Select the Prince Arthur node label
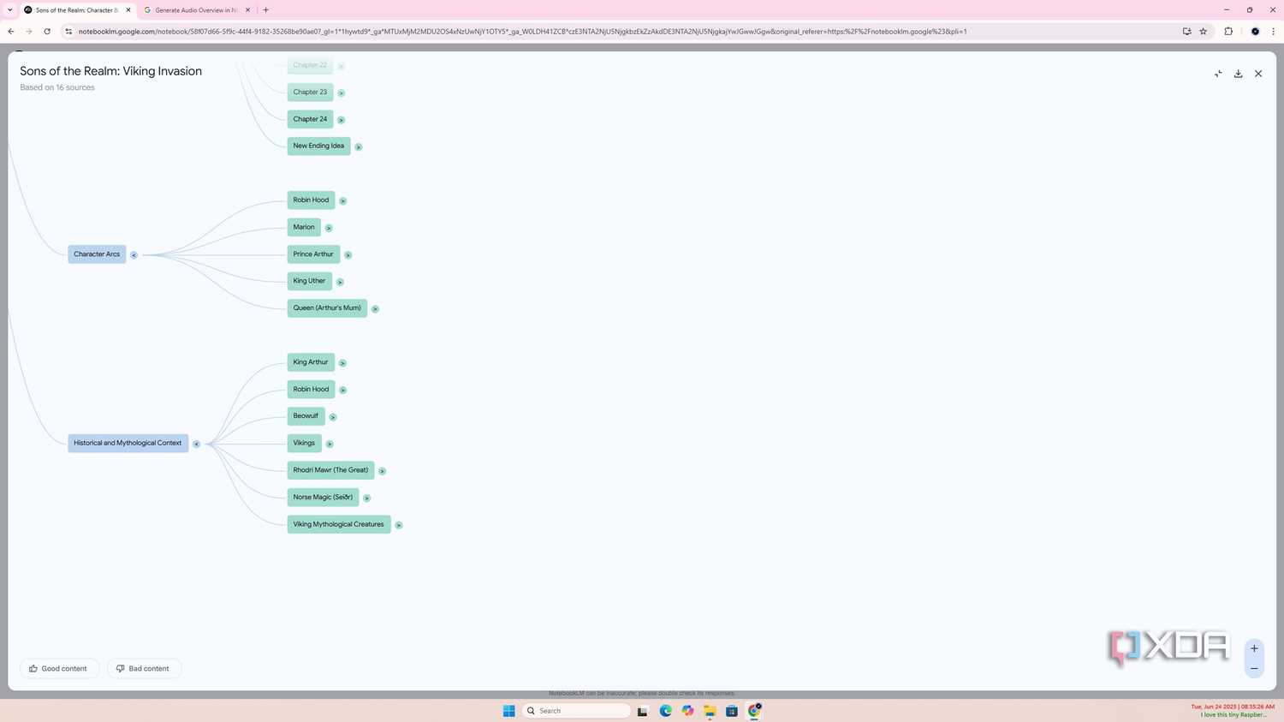The height and width of the screenshot is (722, 1284). click(313, 254)
